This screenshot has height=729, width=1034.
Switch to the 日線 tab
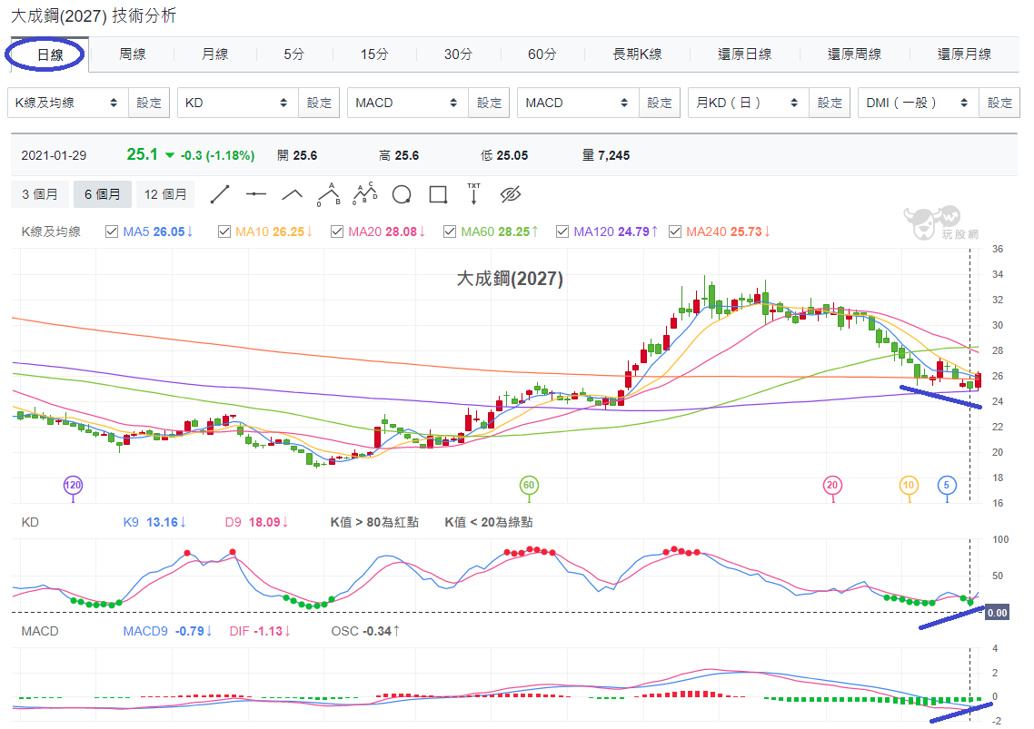pyautogui.click(x=50, y=54)
